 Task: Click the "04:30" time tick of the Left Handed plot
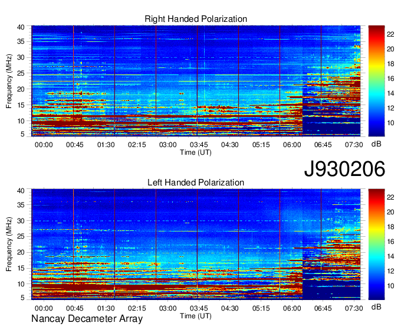click(x=229, y=308)
